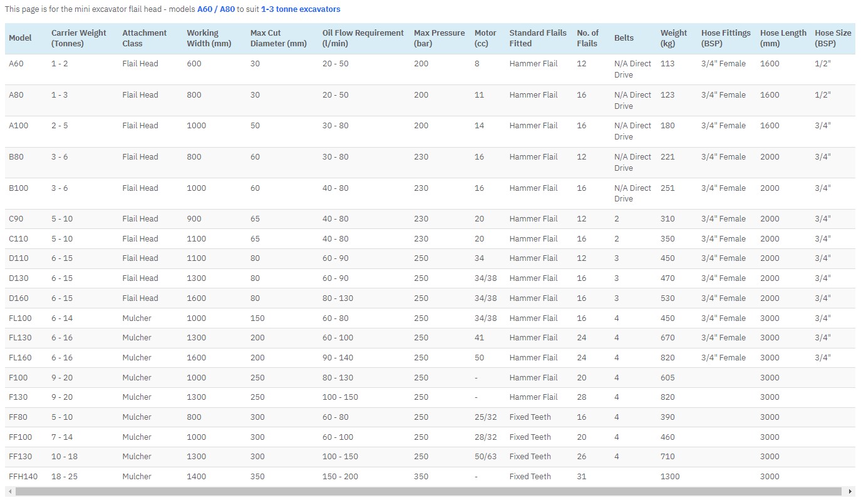Click the Motor (cc) header
This screenshot has width=861, height=503.
485,38
